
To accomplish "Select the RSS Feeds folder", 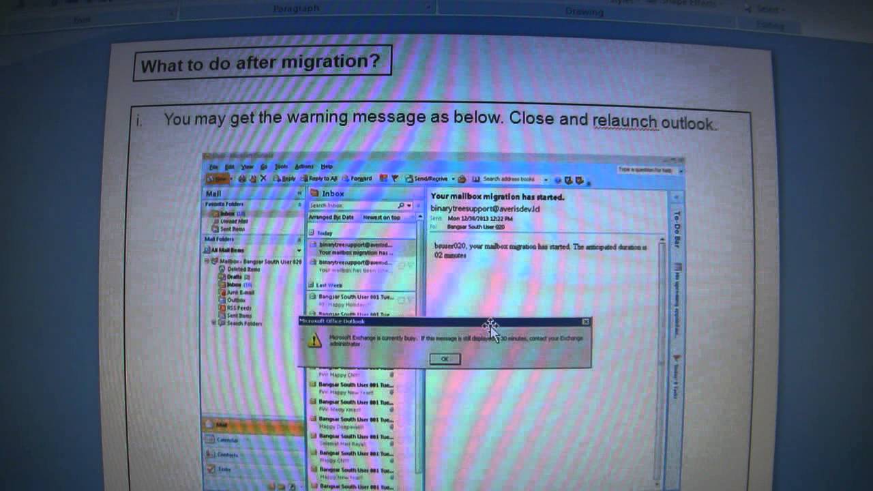I will coord(235,308).
